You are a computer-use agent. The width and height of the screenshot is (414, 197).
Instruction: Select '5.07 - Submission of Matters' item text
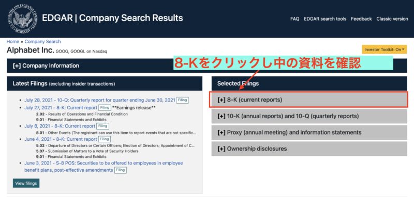(87, 151)
